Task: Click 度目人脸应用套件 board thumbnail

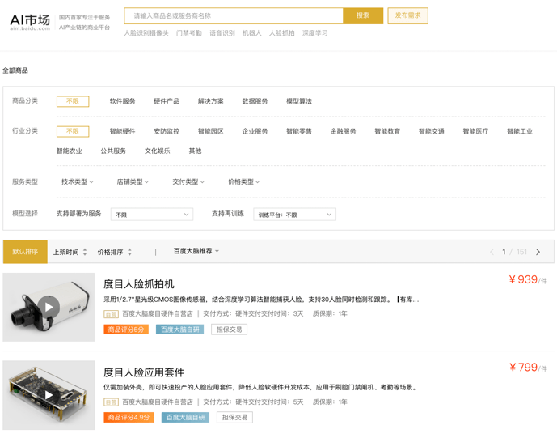Action: [49, 395]
